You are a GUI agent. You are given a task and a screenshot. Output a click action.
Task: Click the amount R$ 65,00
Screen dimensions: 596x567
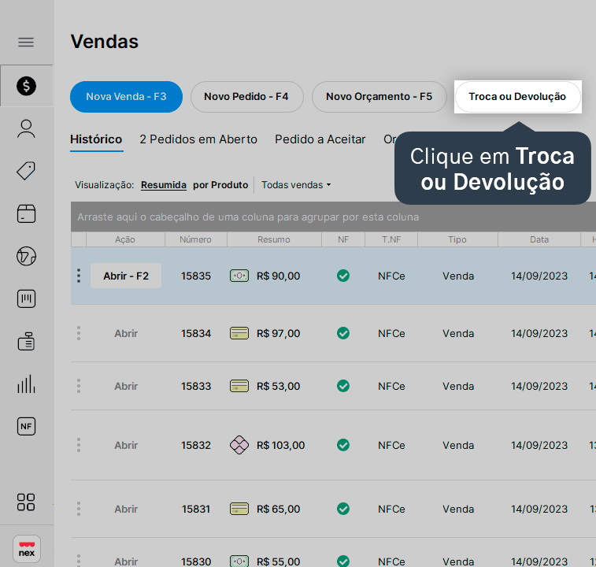pos(278,510)
